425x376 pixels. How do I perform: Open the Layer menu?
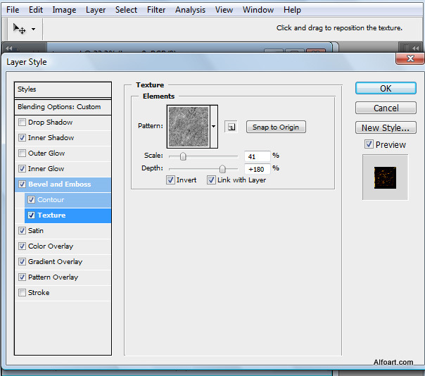pos(96,10)
